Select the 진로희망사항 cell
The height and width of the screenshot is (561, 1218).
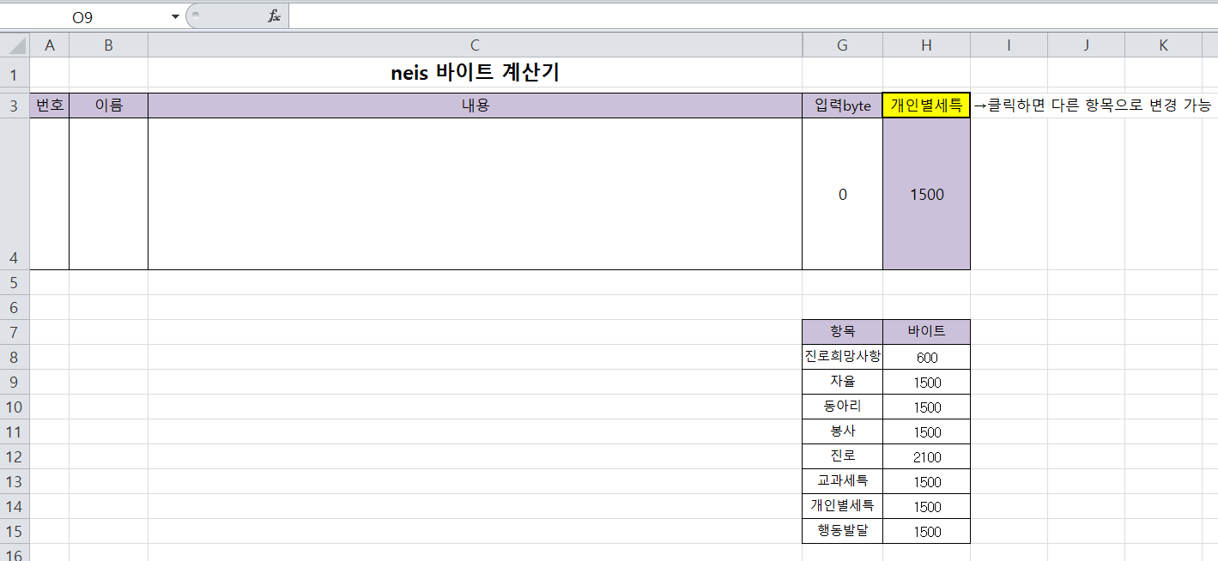coord(842,357)
